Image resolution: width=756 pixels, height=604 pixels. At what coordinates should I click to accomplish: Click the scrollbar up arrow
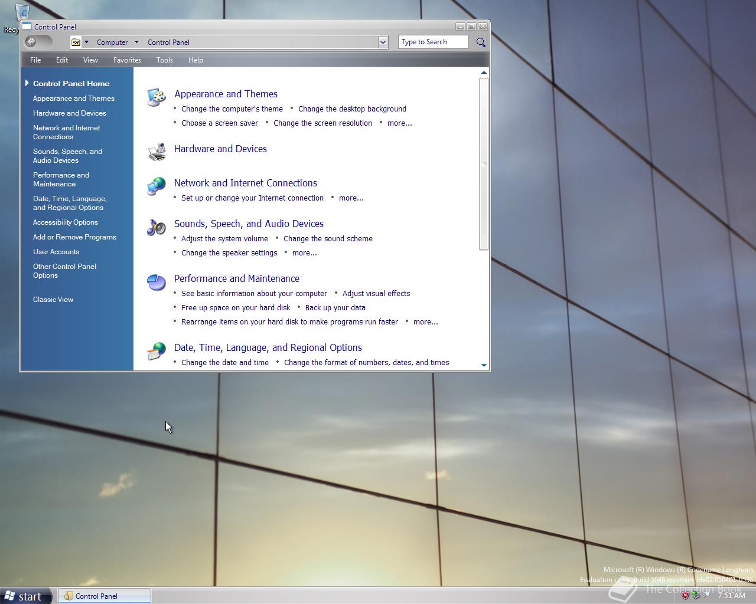[484, 73]
